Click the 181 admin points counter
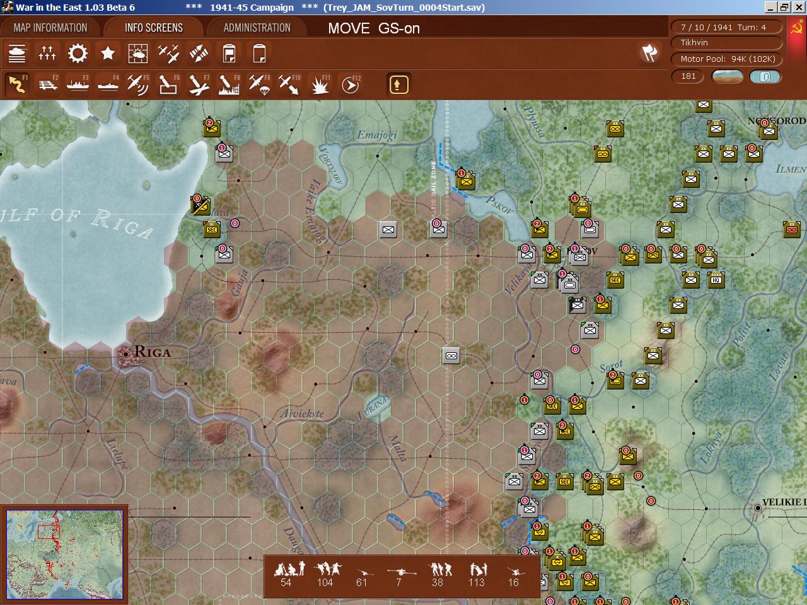Image resolution: width=807 pixels, height=605 pixels. coord(688,76)
